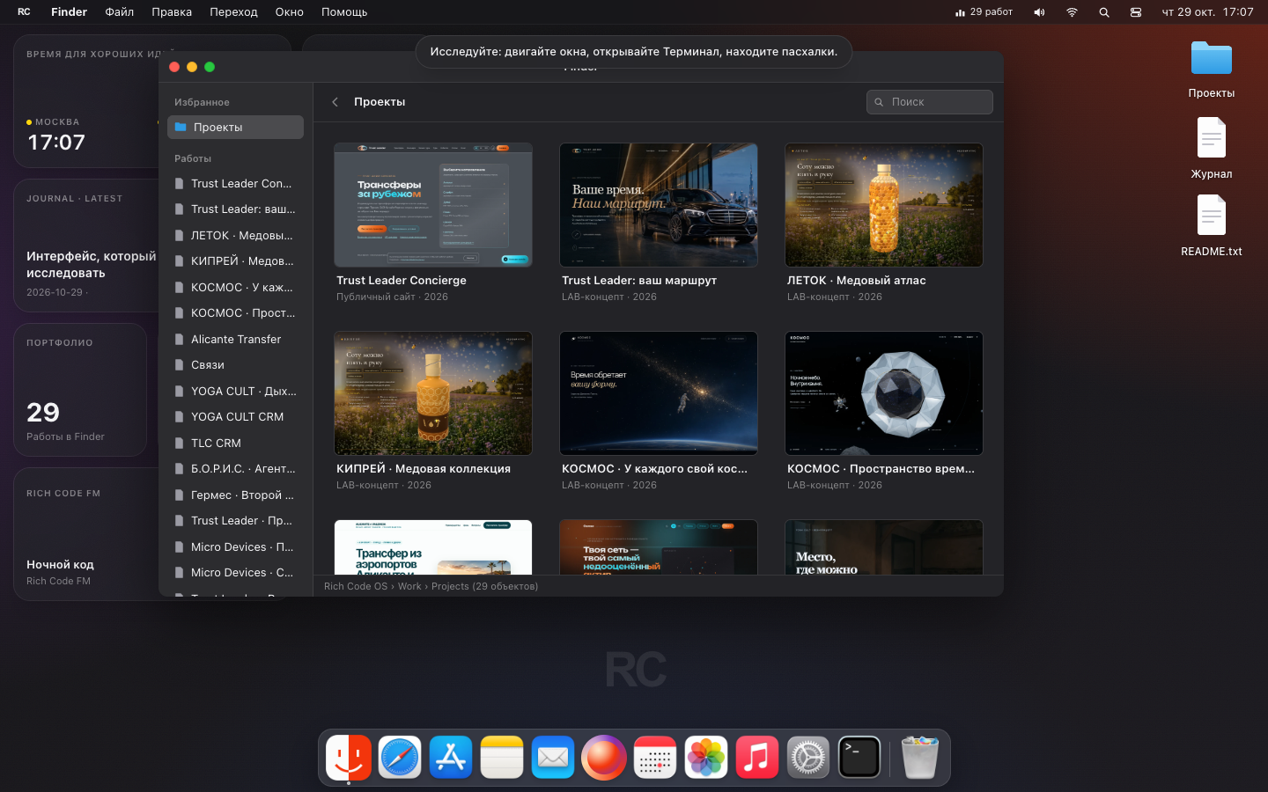Viewport: 1268px width, 792px height.
Task: Click the RC logo in menu bar
Action: point(24,12)
